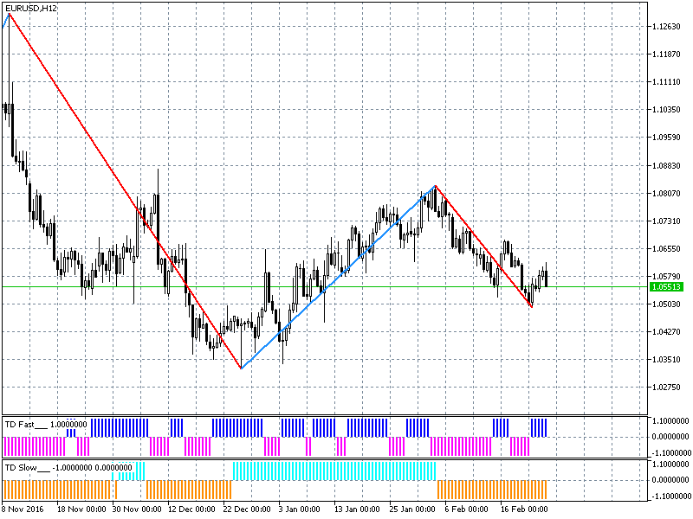The image size is (693, 519).
Task: Select the 13 Jan 00:00 time label
Action: click(357, 509)
